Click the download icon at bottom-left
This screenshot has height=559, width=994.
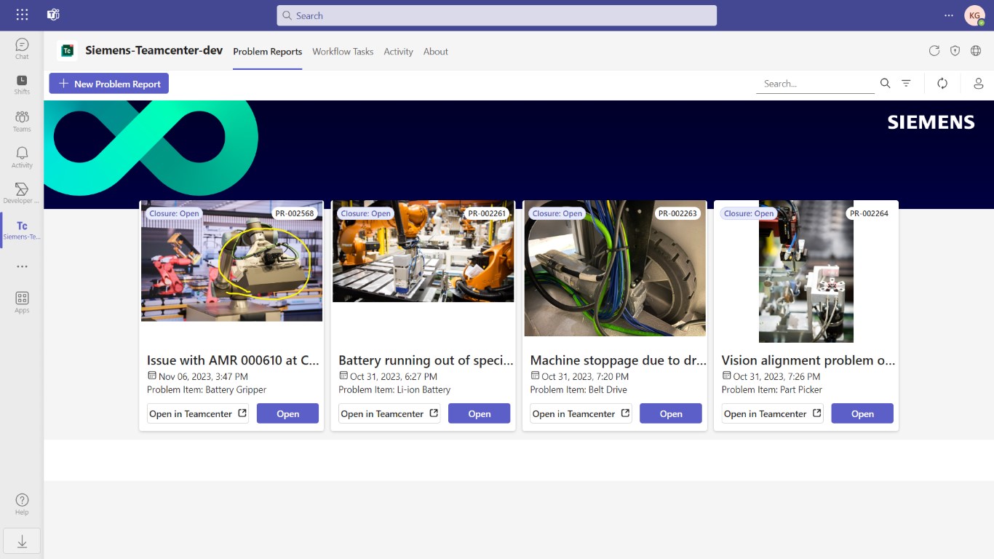22,542
